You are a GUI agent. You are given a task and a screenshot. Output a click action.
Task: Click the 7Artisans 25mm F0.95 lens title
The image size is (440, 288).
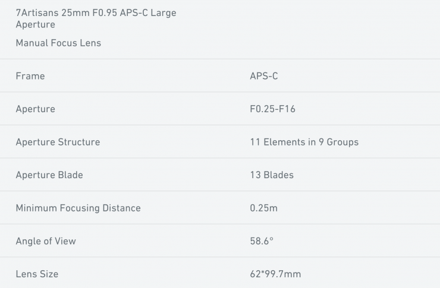[x=96, y=12]
